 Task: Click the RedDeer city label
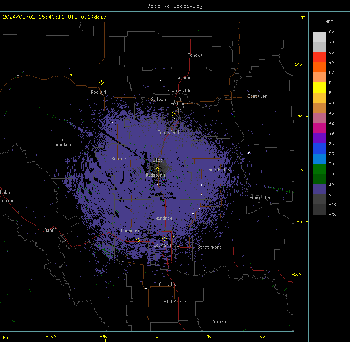point(179,104)
